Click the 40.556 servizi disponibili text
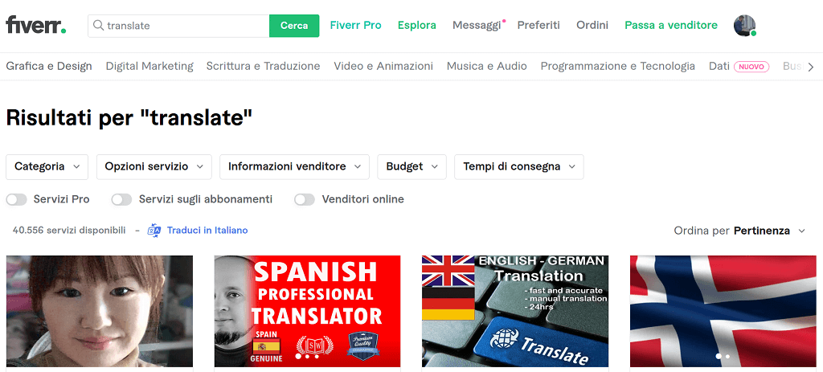 click(x=69, y=231)
